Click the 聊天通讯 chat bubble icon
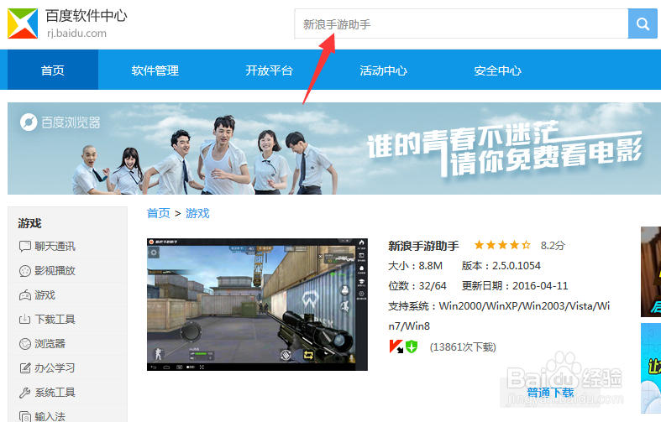The width and height of the screenshot is (661, 422). coord(25,247)
